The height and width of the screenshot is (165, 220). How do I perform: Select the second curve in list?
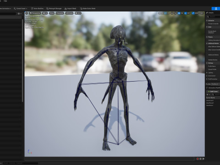tap(210, 103)
